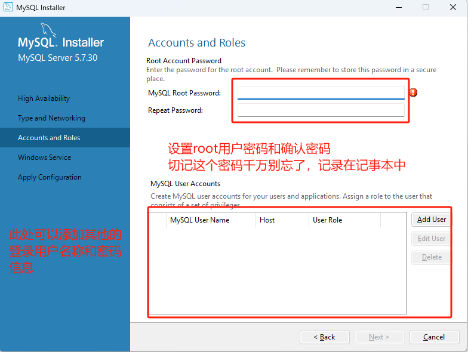Click the Root Account Password label
The image size is (468, 352).
[184, 61]
